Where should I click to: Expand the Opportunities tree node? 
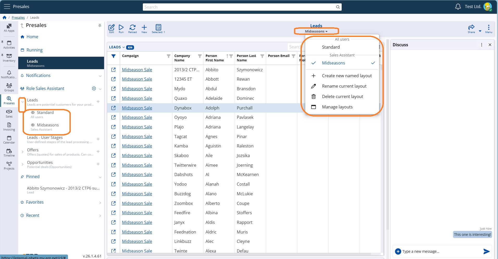[22, 164]
